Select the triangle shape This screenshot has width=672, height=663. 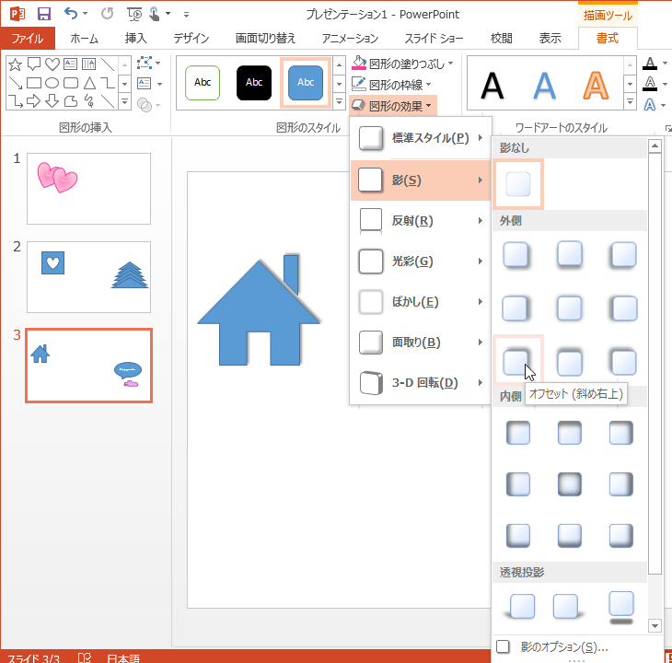click(x=89, y=83)
